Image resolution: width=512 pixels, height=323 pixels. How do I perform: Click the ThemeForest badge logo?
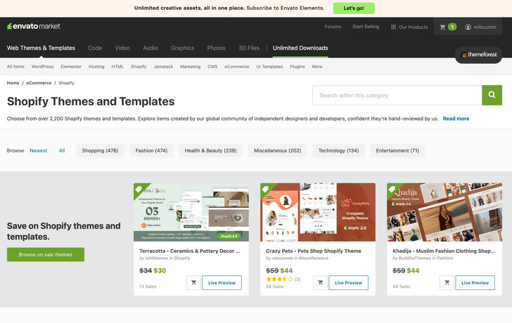tap(478, 55)
